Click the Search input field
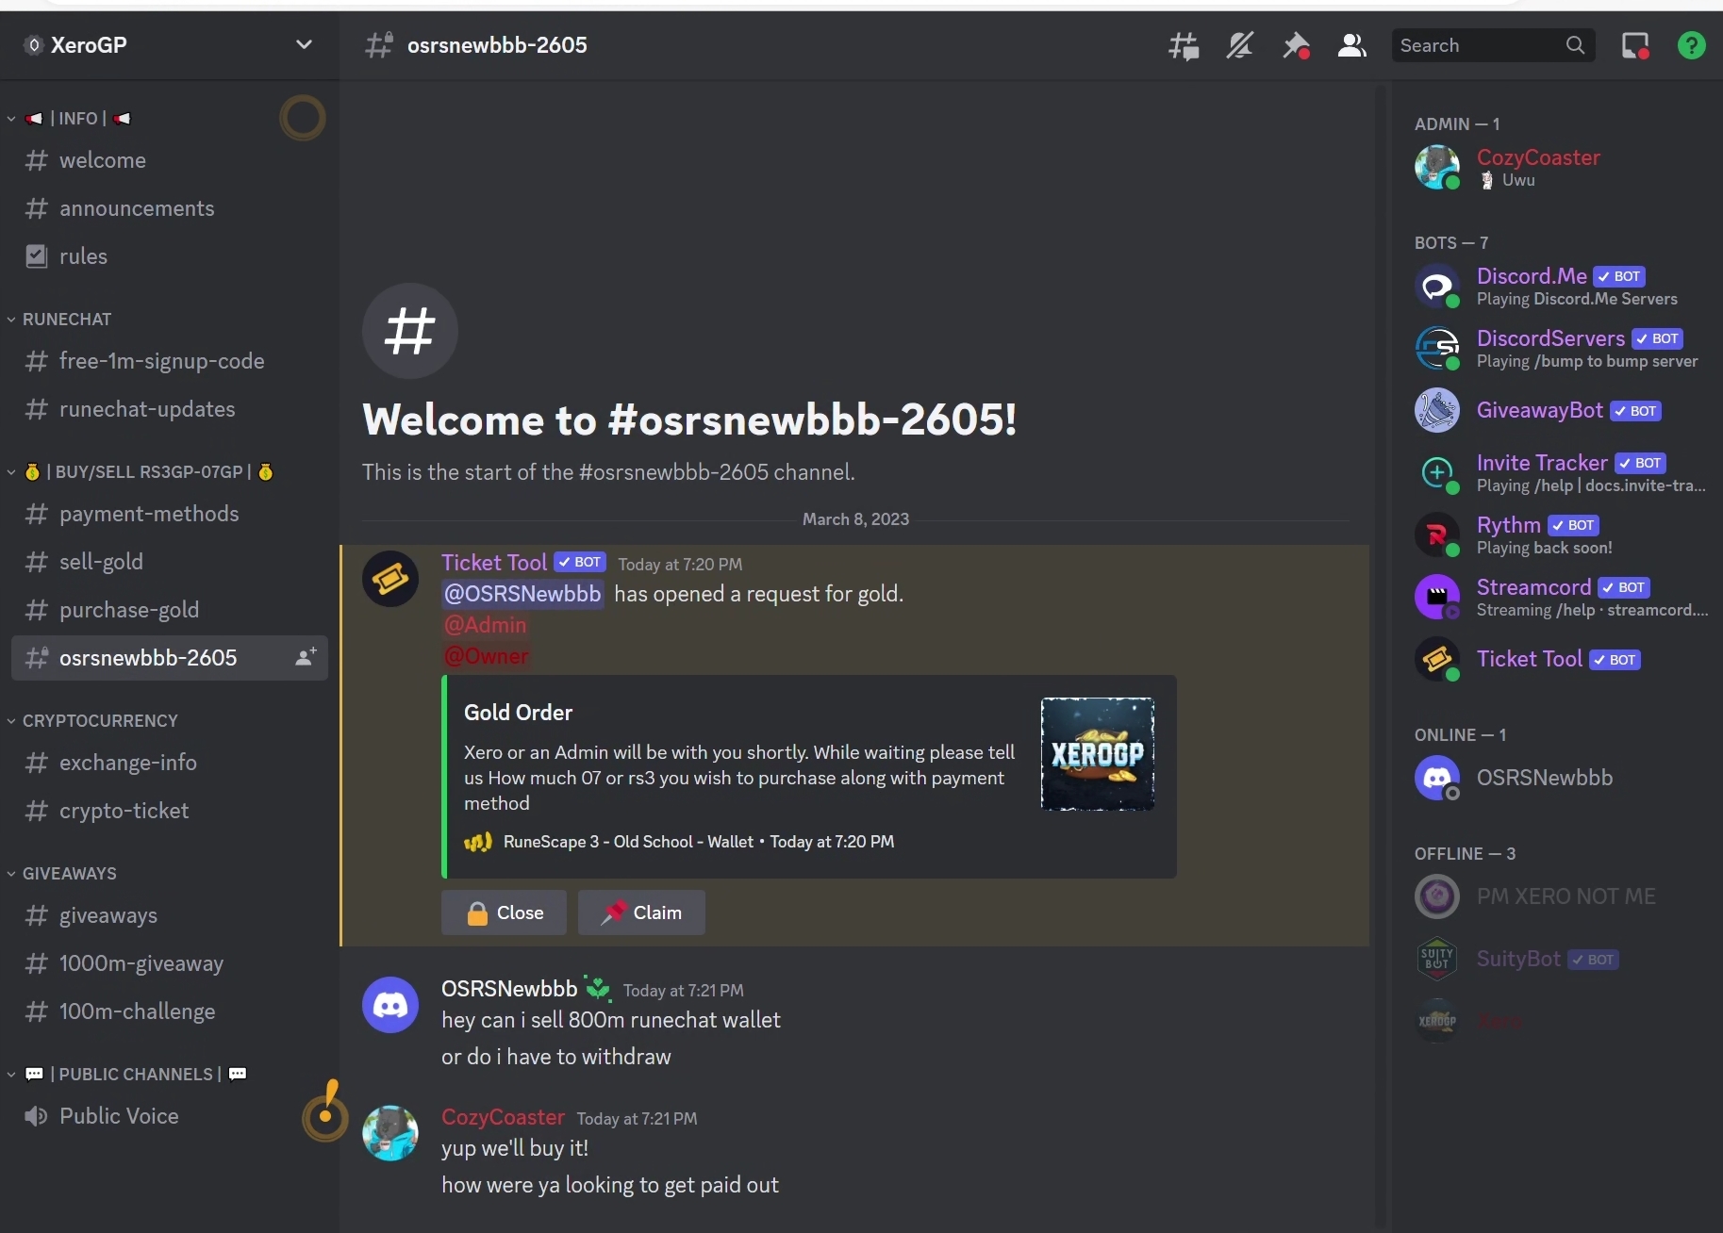 pos(1493,45)
